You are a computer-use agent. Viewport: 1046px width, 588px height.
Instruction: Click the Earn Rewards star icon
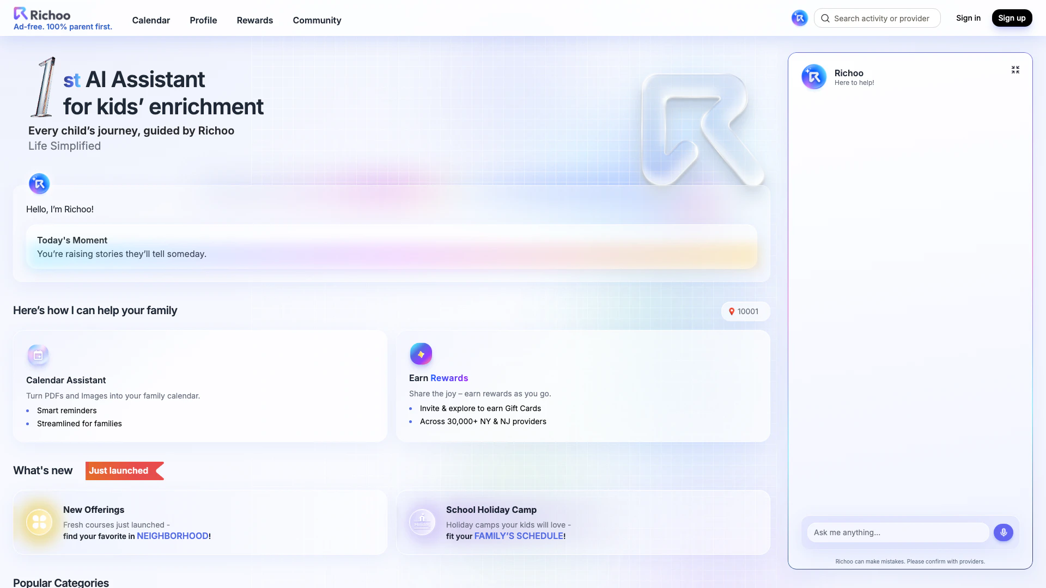(421, 354)
